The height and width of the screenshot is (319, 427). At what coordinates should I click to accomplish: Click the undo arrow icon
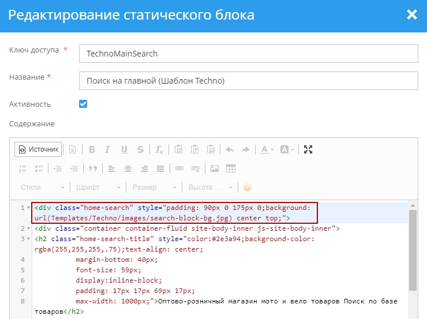[230, 150]
